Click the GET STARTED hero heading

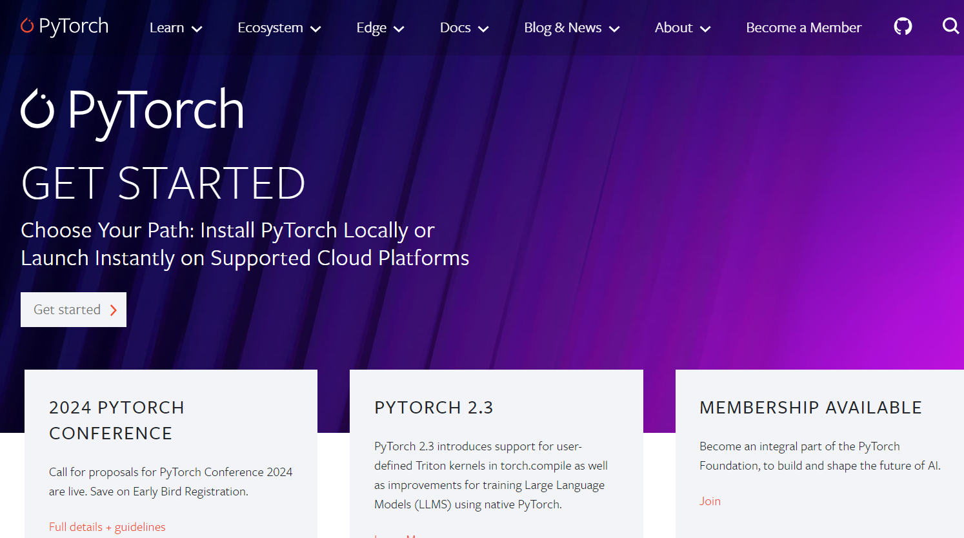(x=163, y=183)
